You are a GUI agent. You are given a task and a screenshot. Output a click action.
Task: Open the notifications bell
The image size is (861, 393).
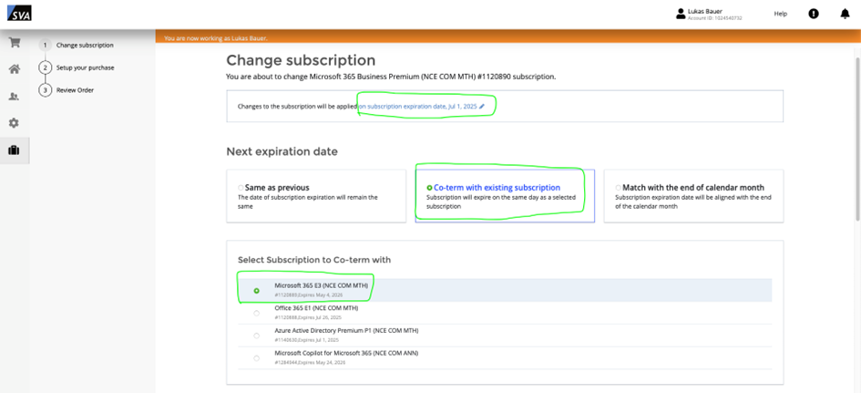845,14
